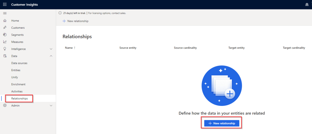Image resolution: width=312 pixels, height=134 pixels.
Task: Open Activities from the sidebar
Action: coord(17,91)
